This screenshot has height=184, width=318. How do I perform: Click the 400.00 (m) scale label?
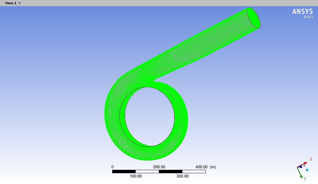point(206,167)
